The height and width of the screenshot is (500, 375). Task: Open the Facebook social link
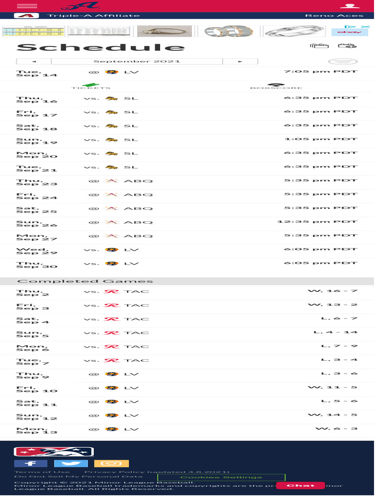coord(30,463)
